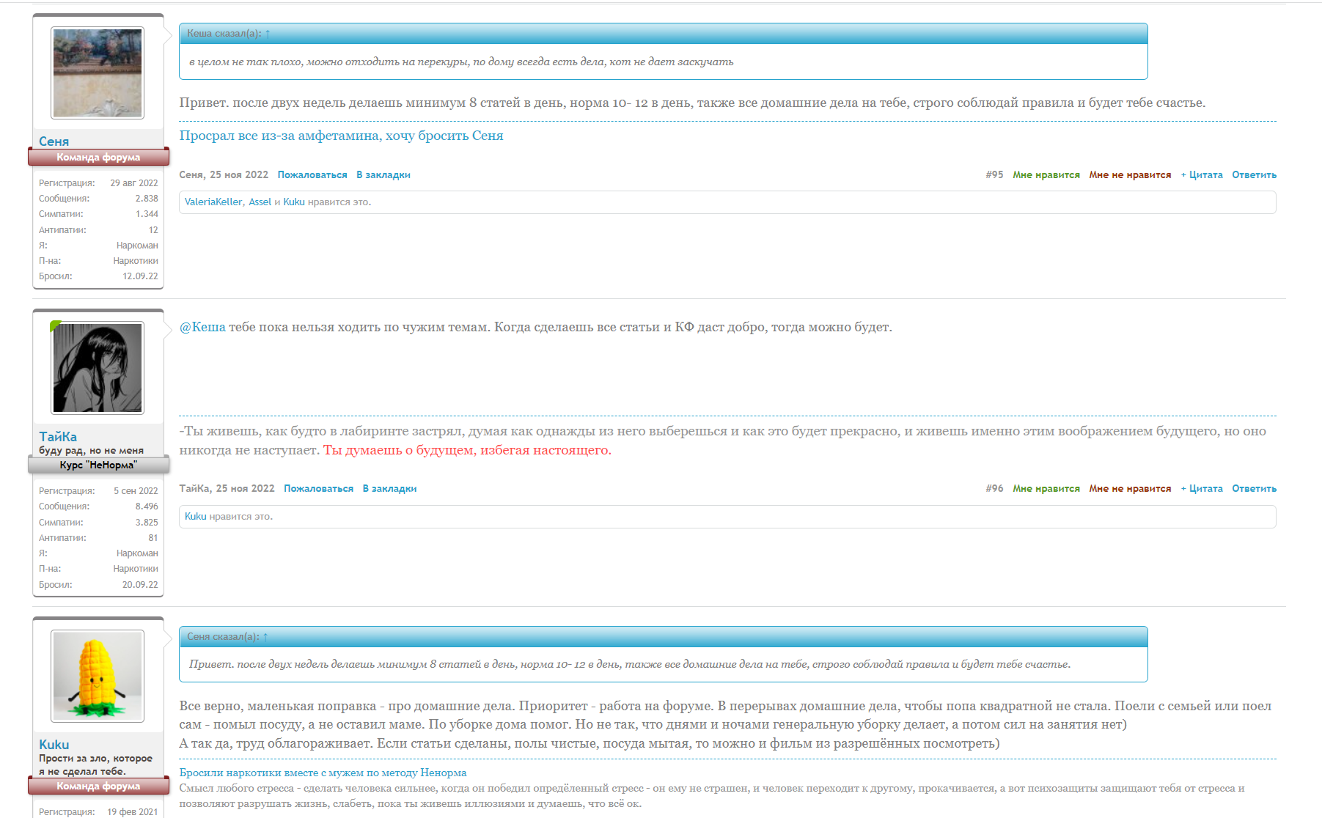Open ТайКа username profile link
The image size is (1322, 818).
(x=58, y=437)
